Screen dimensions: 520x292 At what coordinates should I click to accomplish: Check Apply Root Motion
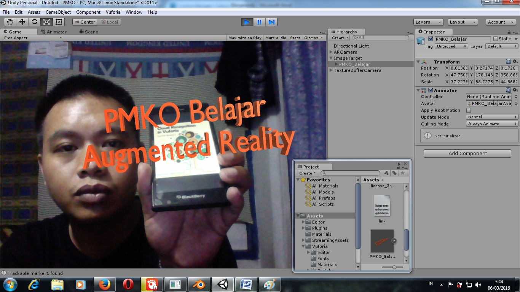[x=469, y=110]
